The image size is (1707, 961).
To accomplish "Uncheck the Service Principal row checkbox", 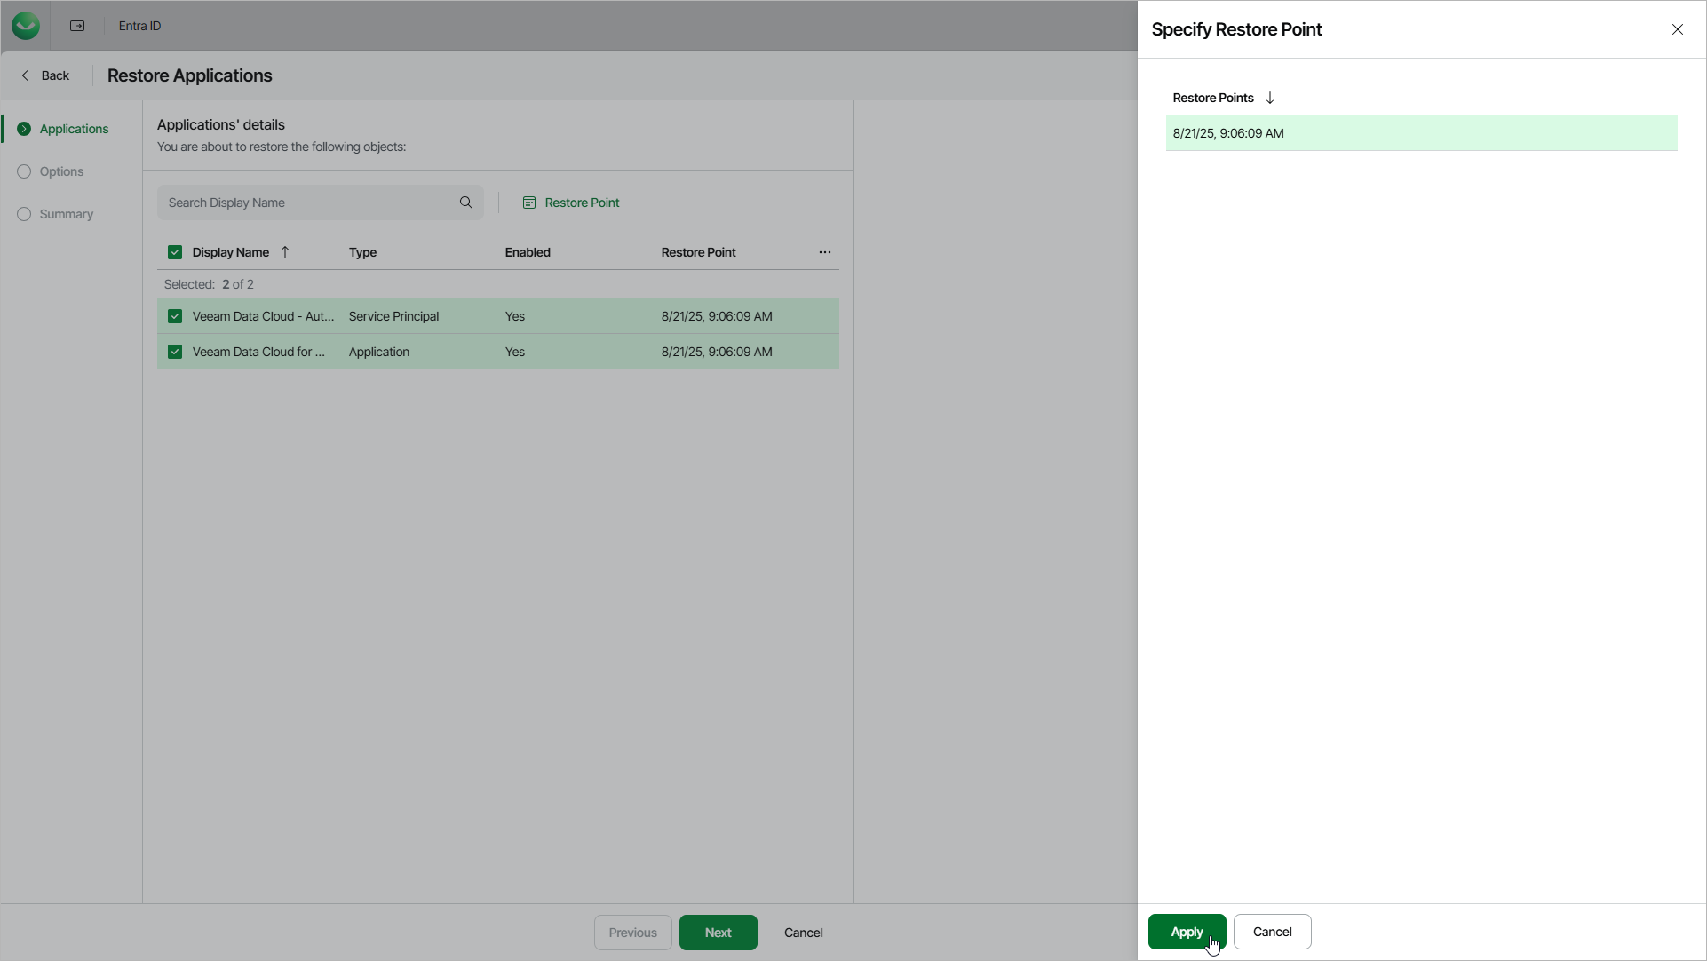I will point(175,316).
